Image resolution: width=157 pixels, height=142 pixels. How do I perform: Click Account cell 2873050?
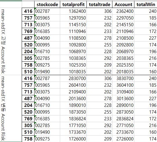click(123, 112)
